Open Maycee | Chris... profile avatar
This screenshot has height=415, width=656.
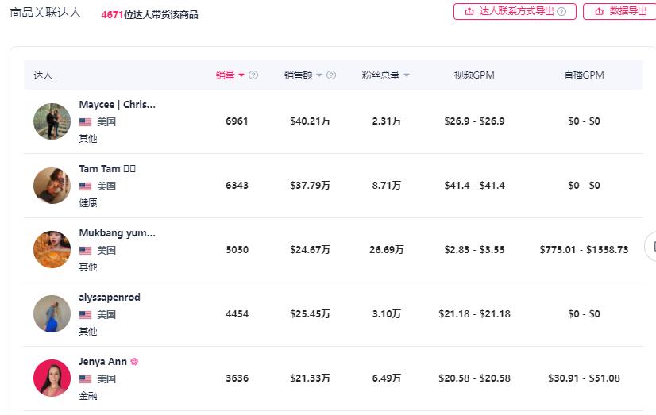[x=52, y=121]
